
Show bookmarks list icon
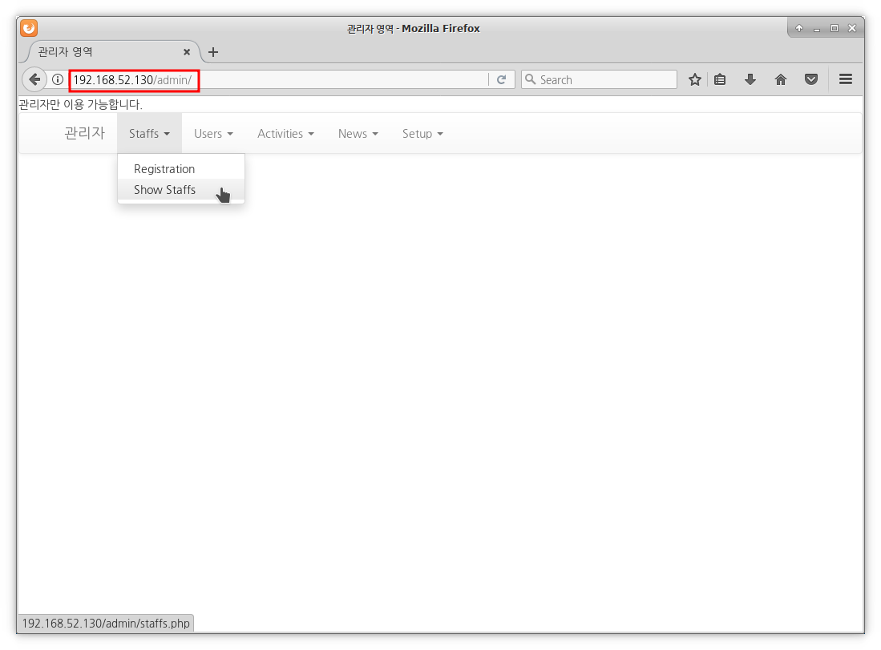point(720,80)
